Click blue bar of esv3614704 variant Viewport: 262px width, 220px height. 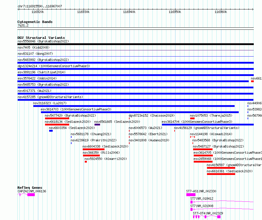click(x=208, y=125)
